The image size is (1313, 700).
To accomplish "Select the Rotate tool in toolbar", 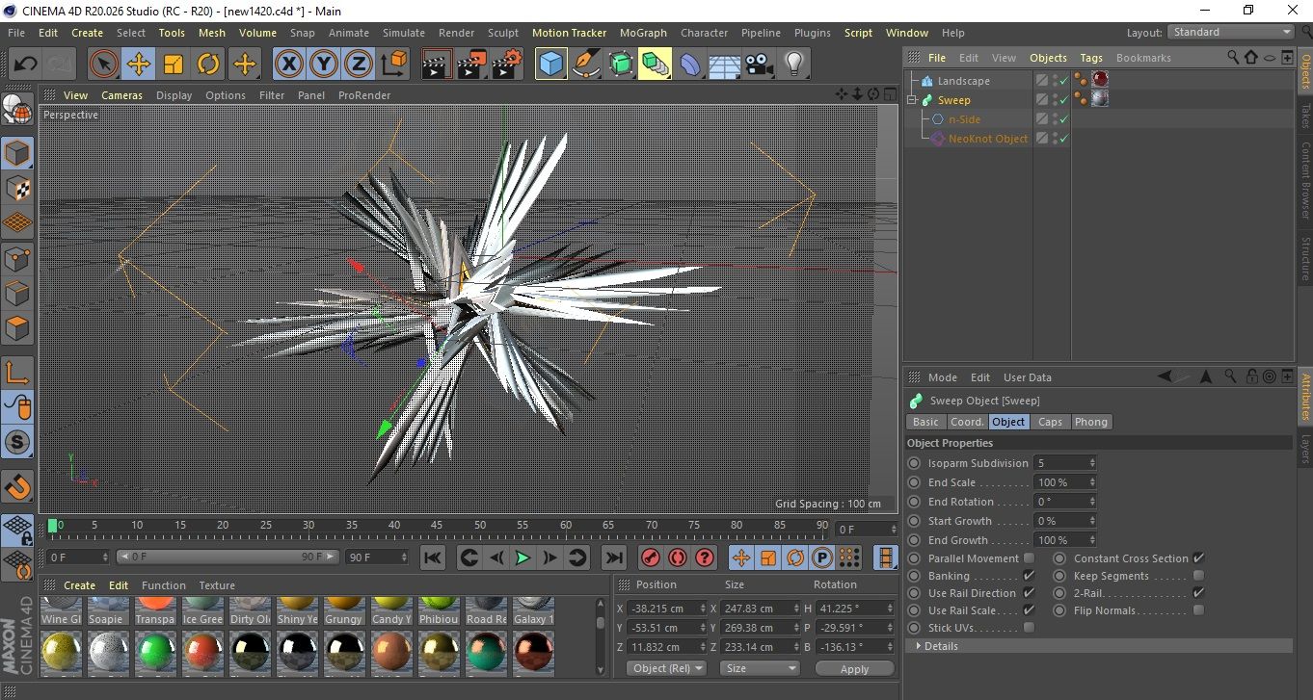I will tap(208, 65).
